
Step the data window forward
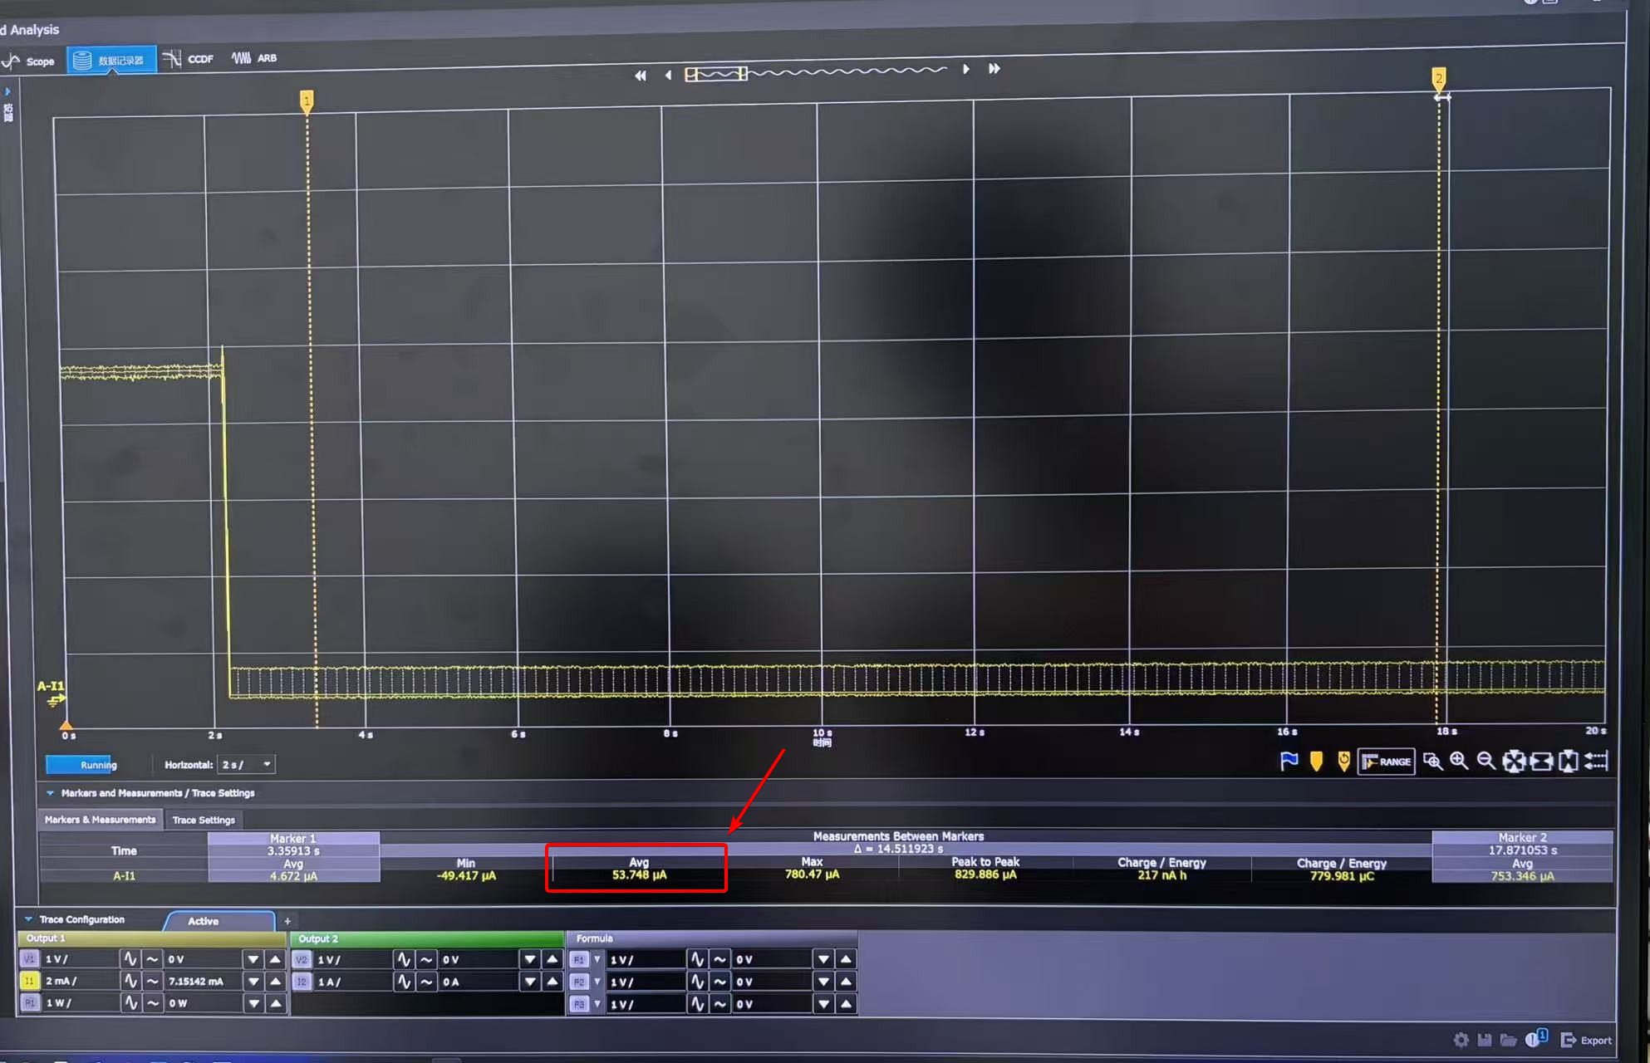[x=965, y=69]
